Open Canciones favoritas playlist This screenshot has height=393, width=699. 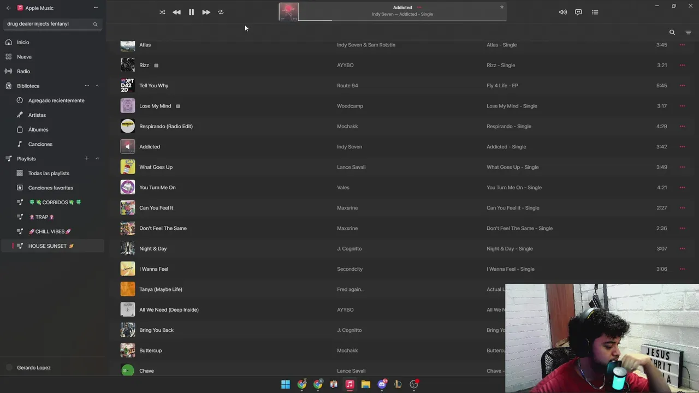pos(51,188)
